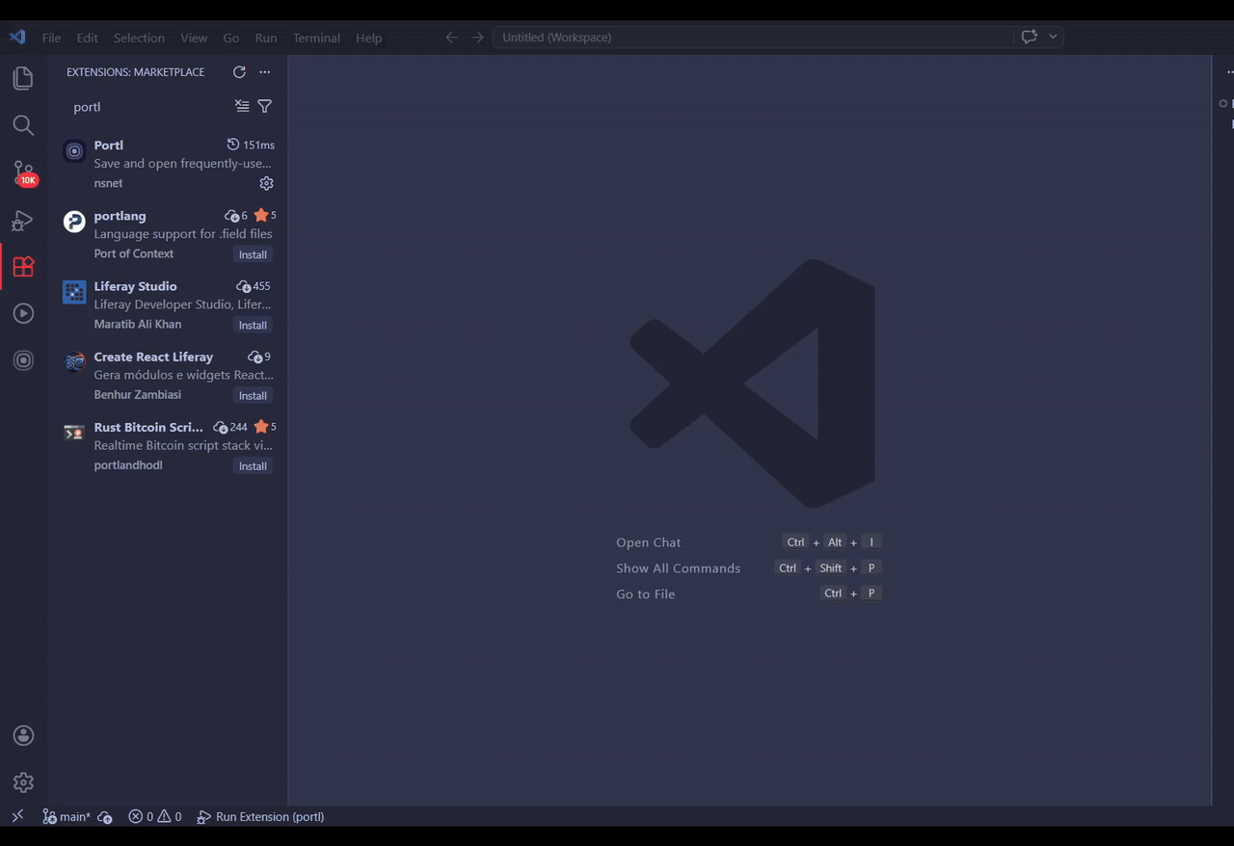Screen dimensions: 1234x846
Task: Click the nsnet publisher name
Action: coord(108,183)
